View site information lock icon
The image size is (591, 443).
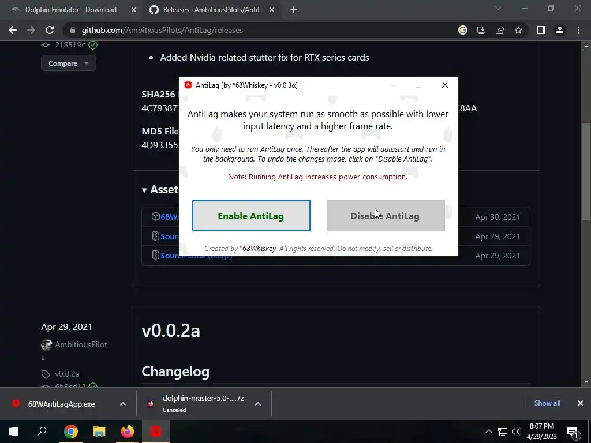(73, 30)
